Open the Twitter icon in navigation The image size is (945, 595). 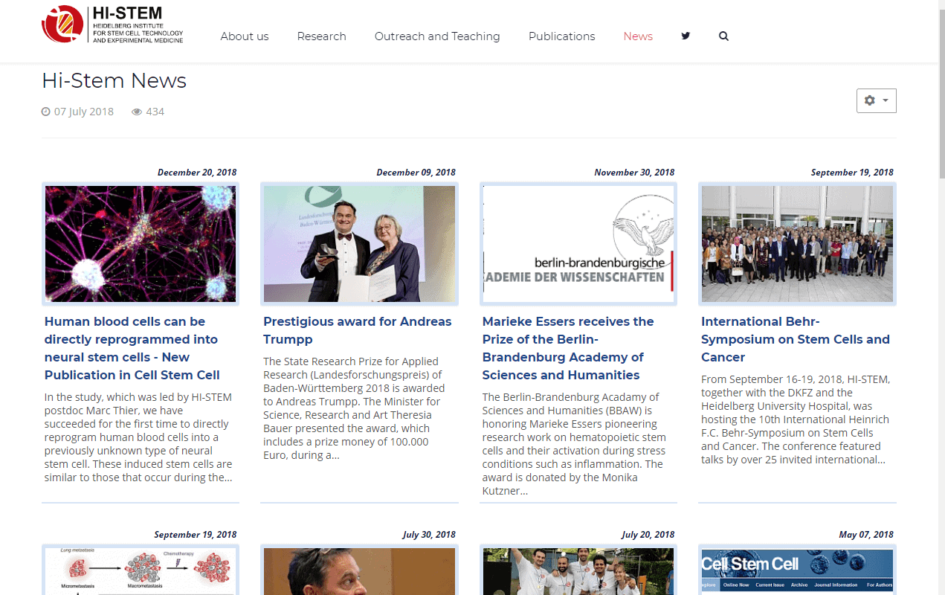[686, 36]
